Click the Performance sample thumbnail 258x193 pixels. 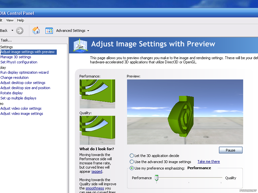pyautogui.click(x=97, y=94)
